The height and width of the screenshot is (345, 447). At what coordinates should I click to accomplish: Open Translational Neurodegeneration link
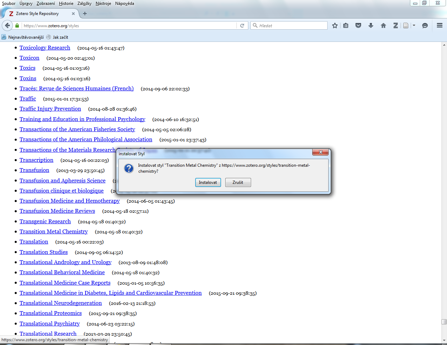(x=61, y=303)
